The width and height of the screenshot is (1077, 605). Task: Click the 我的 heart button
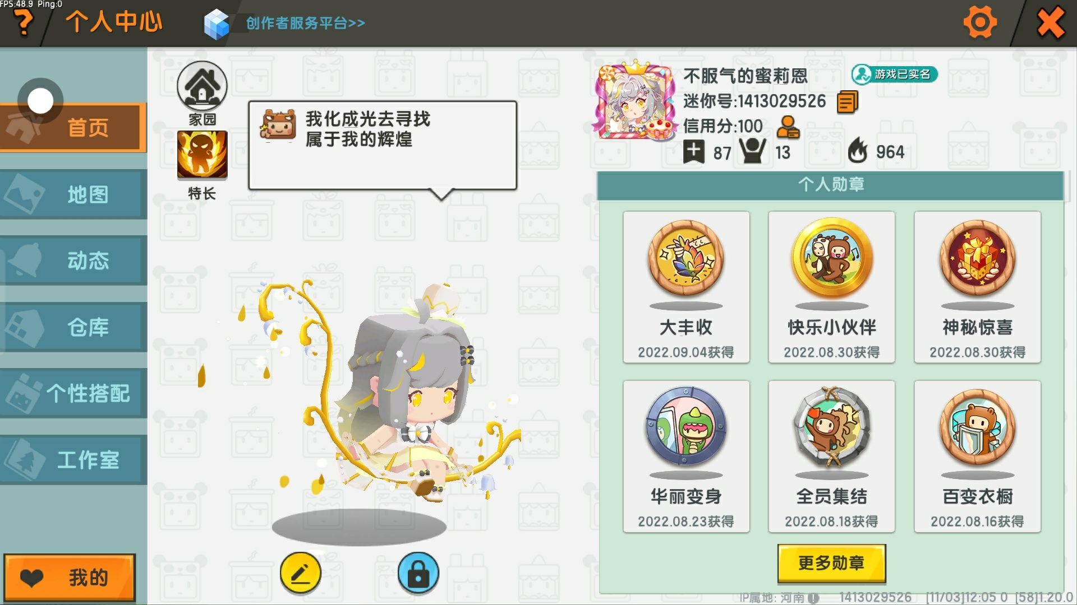[70, 578]
